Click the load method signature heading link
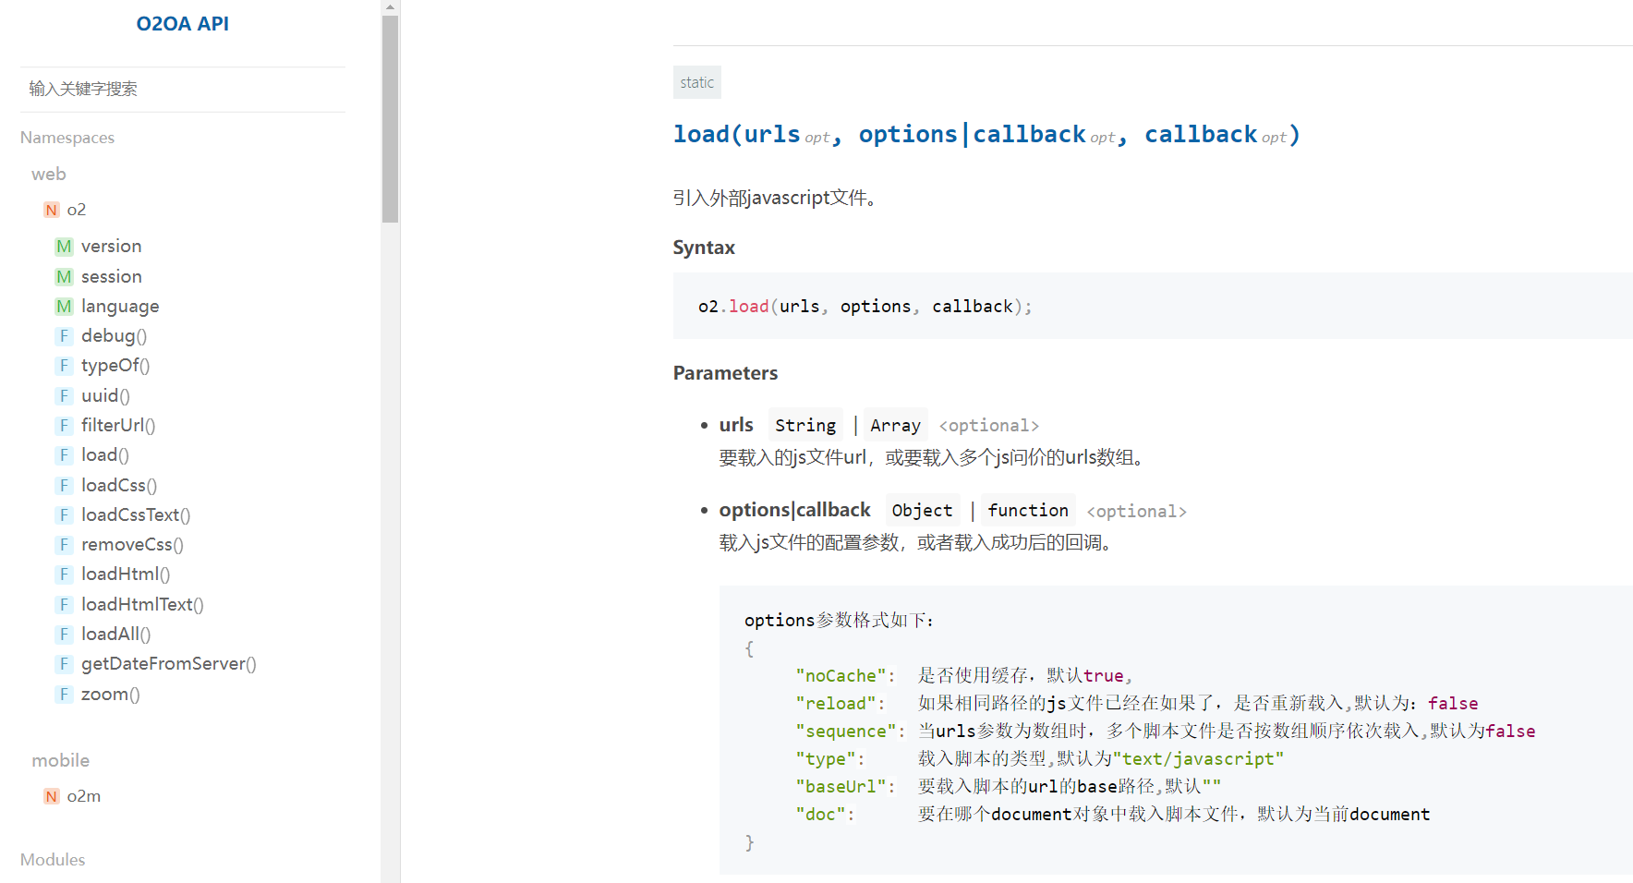 pos(986,135)
